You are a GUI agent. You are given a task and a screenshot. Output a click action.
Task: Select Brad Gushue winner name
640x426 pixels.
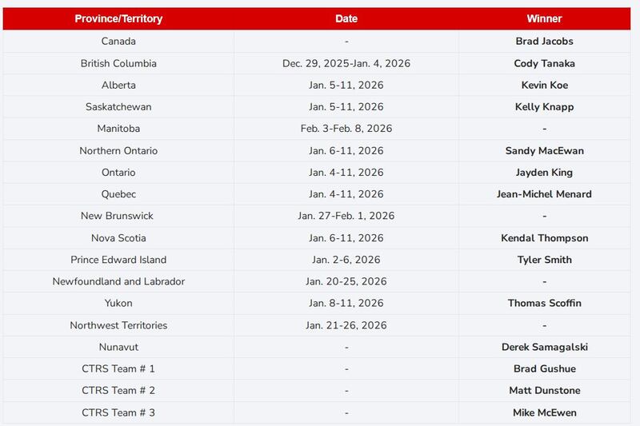[544, 368]
